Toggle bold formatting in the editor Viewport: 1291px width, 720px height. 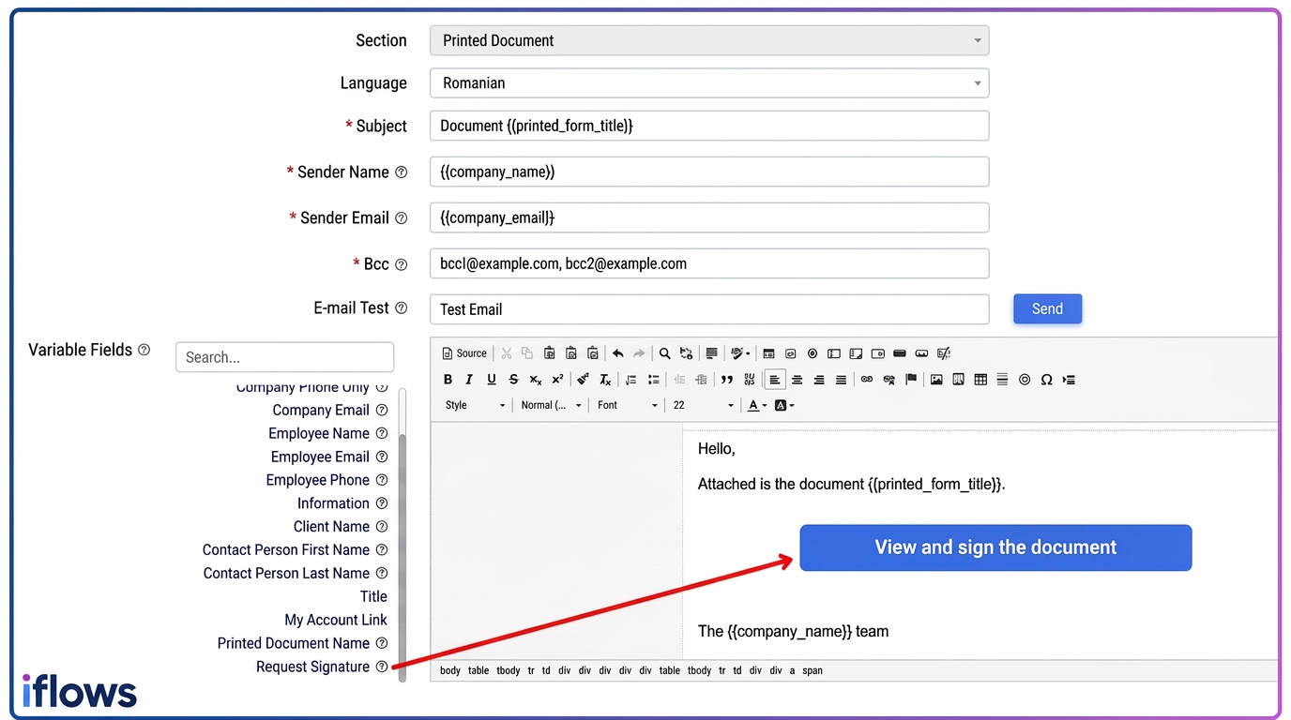[x=448, y=380]
